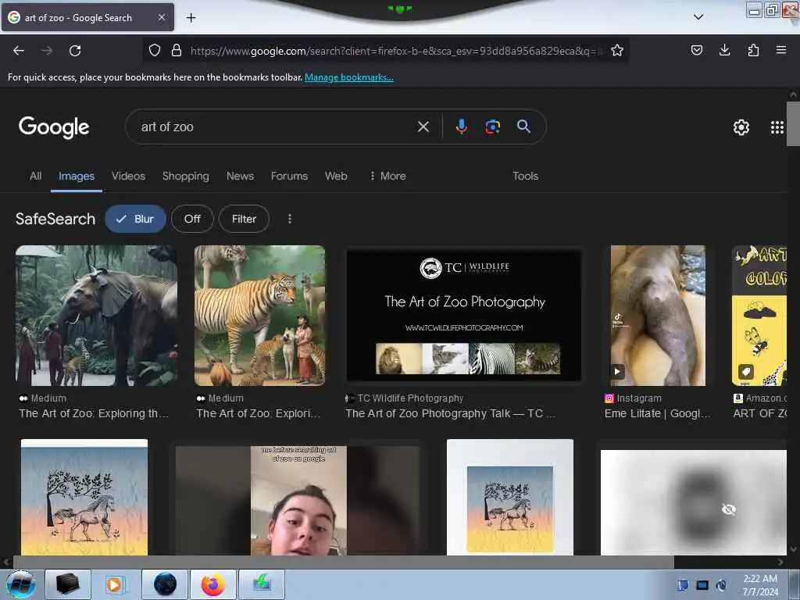Screen dimensions: 800x600
Task: Open the large horse under tree illustration
Action: coord(84,497)
